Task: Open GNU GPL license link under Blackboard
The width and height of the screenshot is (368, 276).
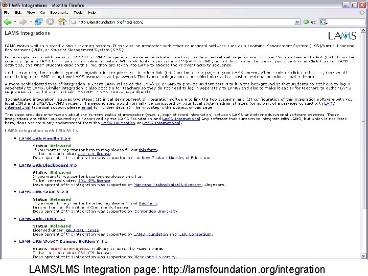Action: pyautogui.click(x=94, y=180)
